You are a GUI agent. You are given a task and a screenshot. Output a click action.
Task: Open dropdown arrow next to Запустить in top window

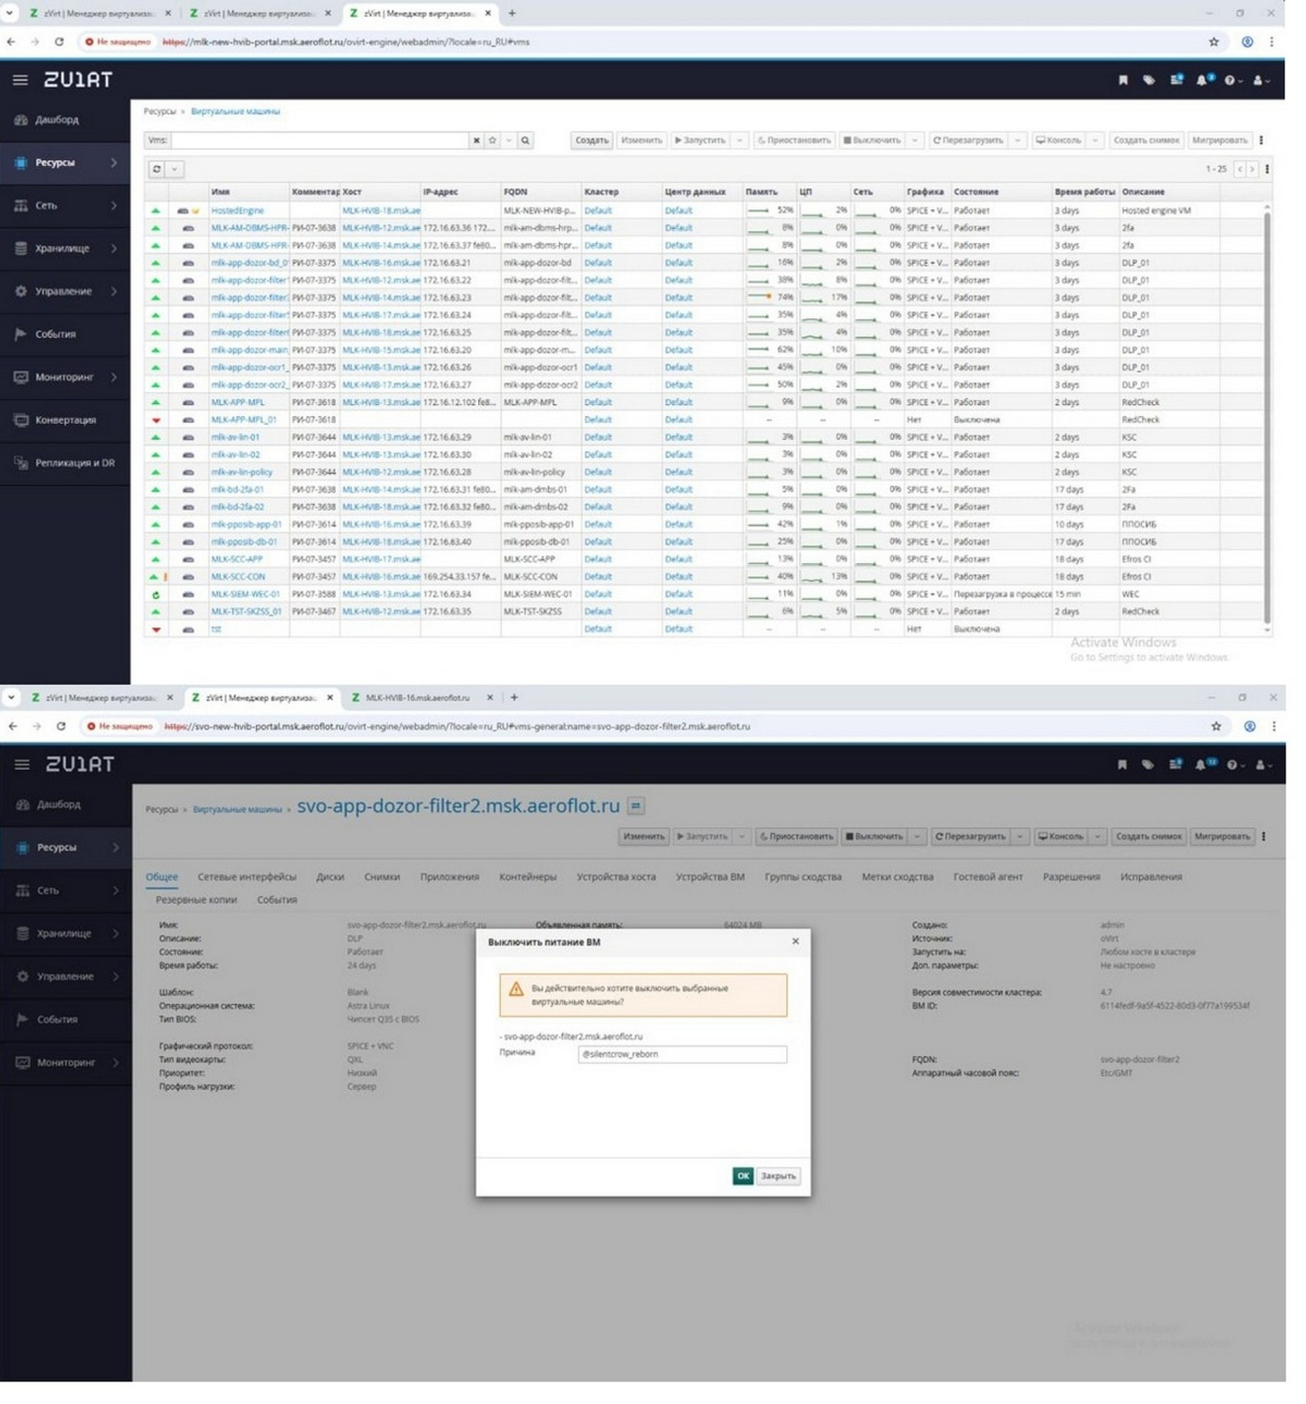(x=739, y=140)
